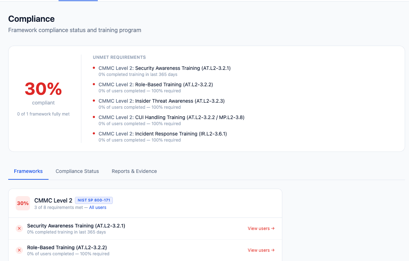Click the All users link
The width and height of the screenshot is (409, 261).
pos(97,208)
